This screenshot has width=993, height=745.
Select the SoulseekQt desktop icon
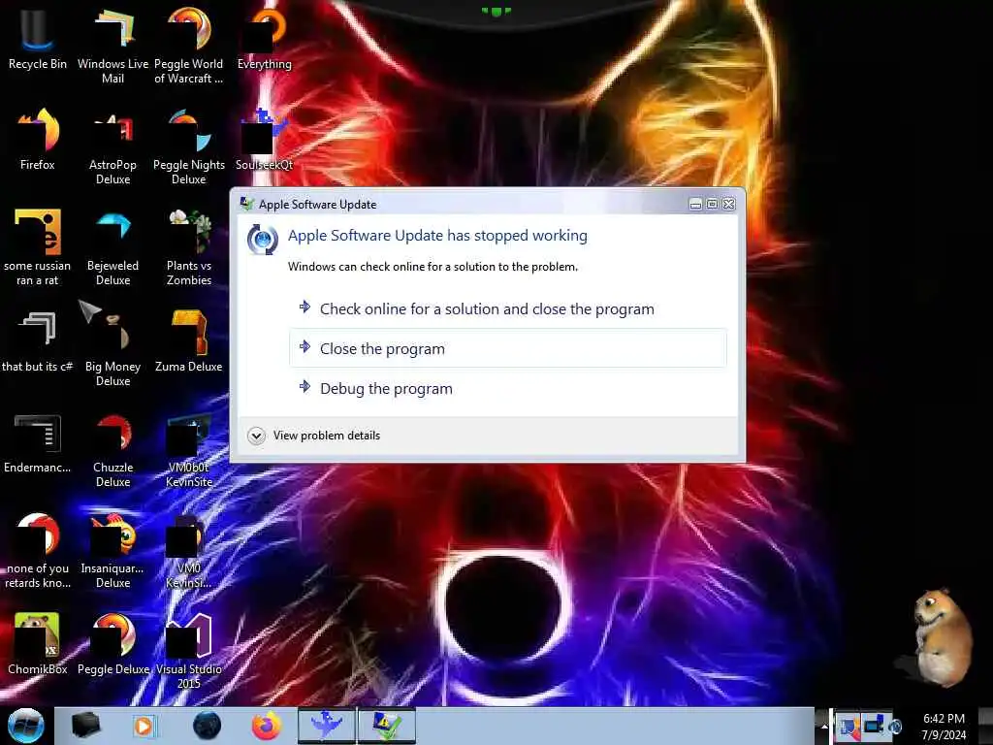click(264, 140)
